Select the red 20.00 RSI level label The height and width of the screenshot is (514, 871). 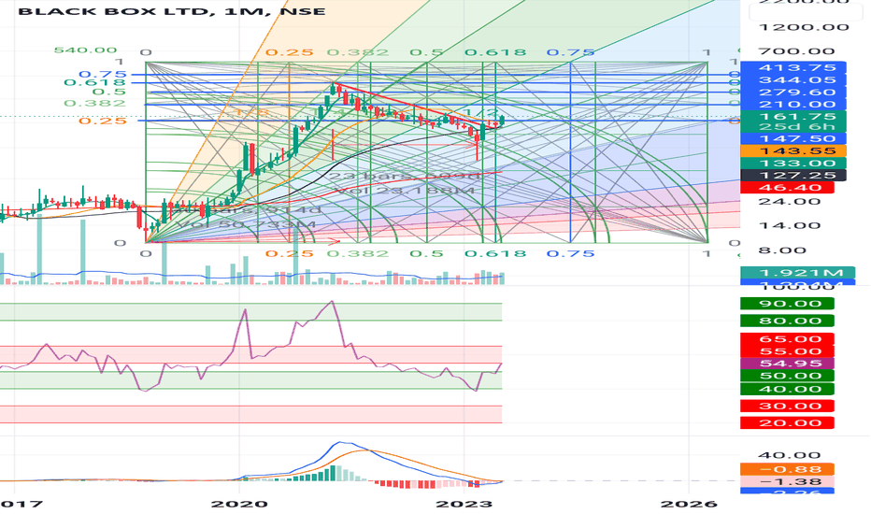787,423
